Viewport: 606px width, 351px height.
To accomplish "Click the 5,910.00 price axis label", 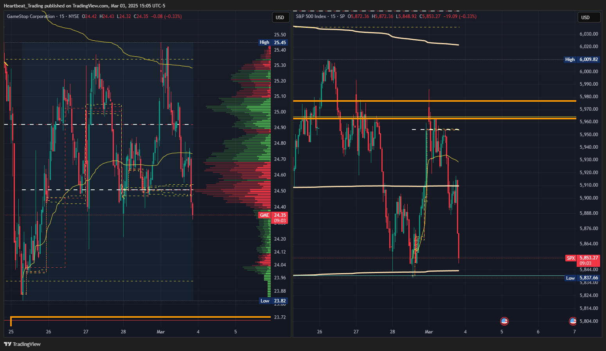I will click(x=589, y=185).
